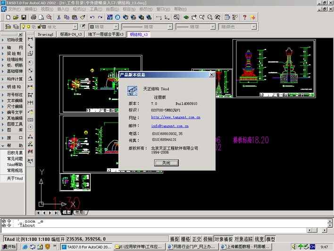Image resolution: width=334 pixels, height=251 pixels.
Task: Open the plot style 随颜色 dropdown
Action: coord(254,26)
